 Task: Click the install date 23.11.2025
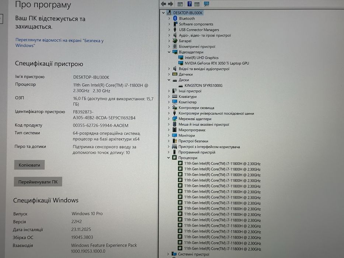[x=81, y=230]
